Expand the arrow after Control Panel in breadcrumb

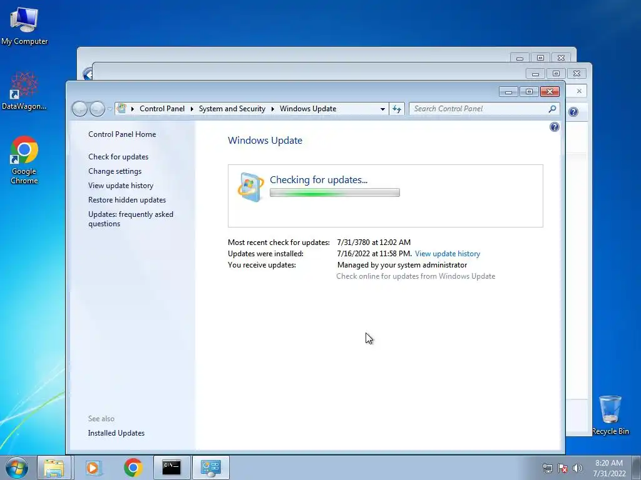pyautogui.click(x=192, y=109)
